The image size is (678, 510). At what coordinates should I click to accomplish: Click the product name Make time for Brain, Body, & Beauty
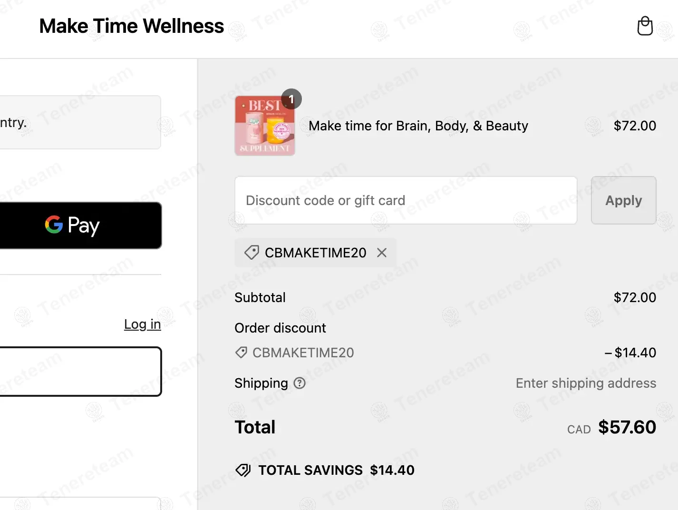click(x=418, y=126)
